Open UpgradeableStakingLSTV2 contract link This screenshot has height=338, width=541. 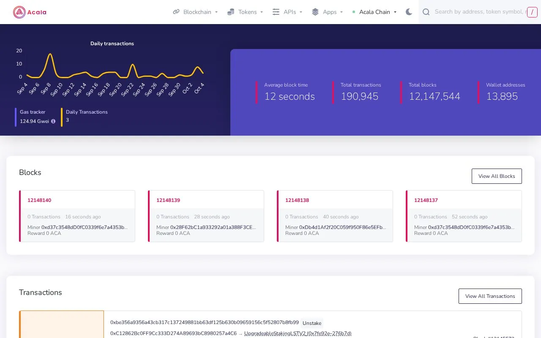click(298, 333)
